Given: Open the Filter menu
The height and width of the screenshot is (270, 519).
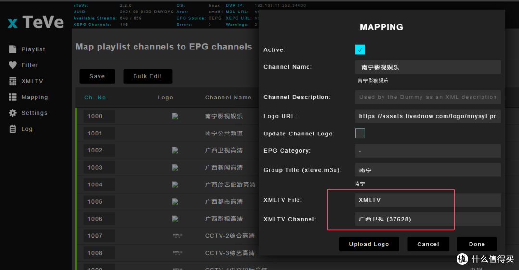Looking at the screenshot, I should pyautogui.click(x=30, y=65).
